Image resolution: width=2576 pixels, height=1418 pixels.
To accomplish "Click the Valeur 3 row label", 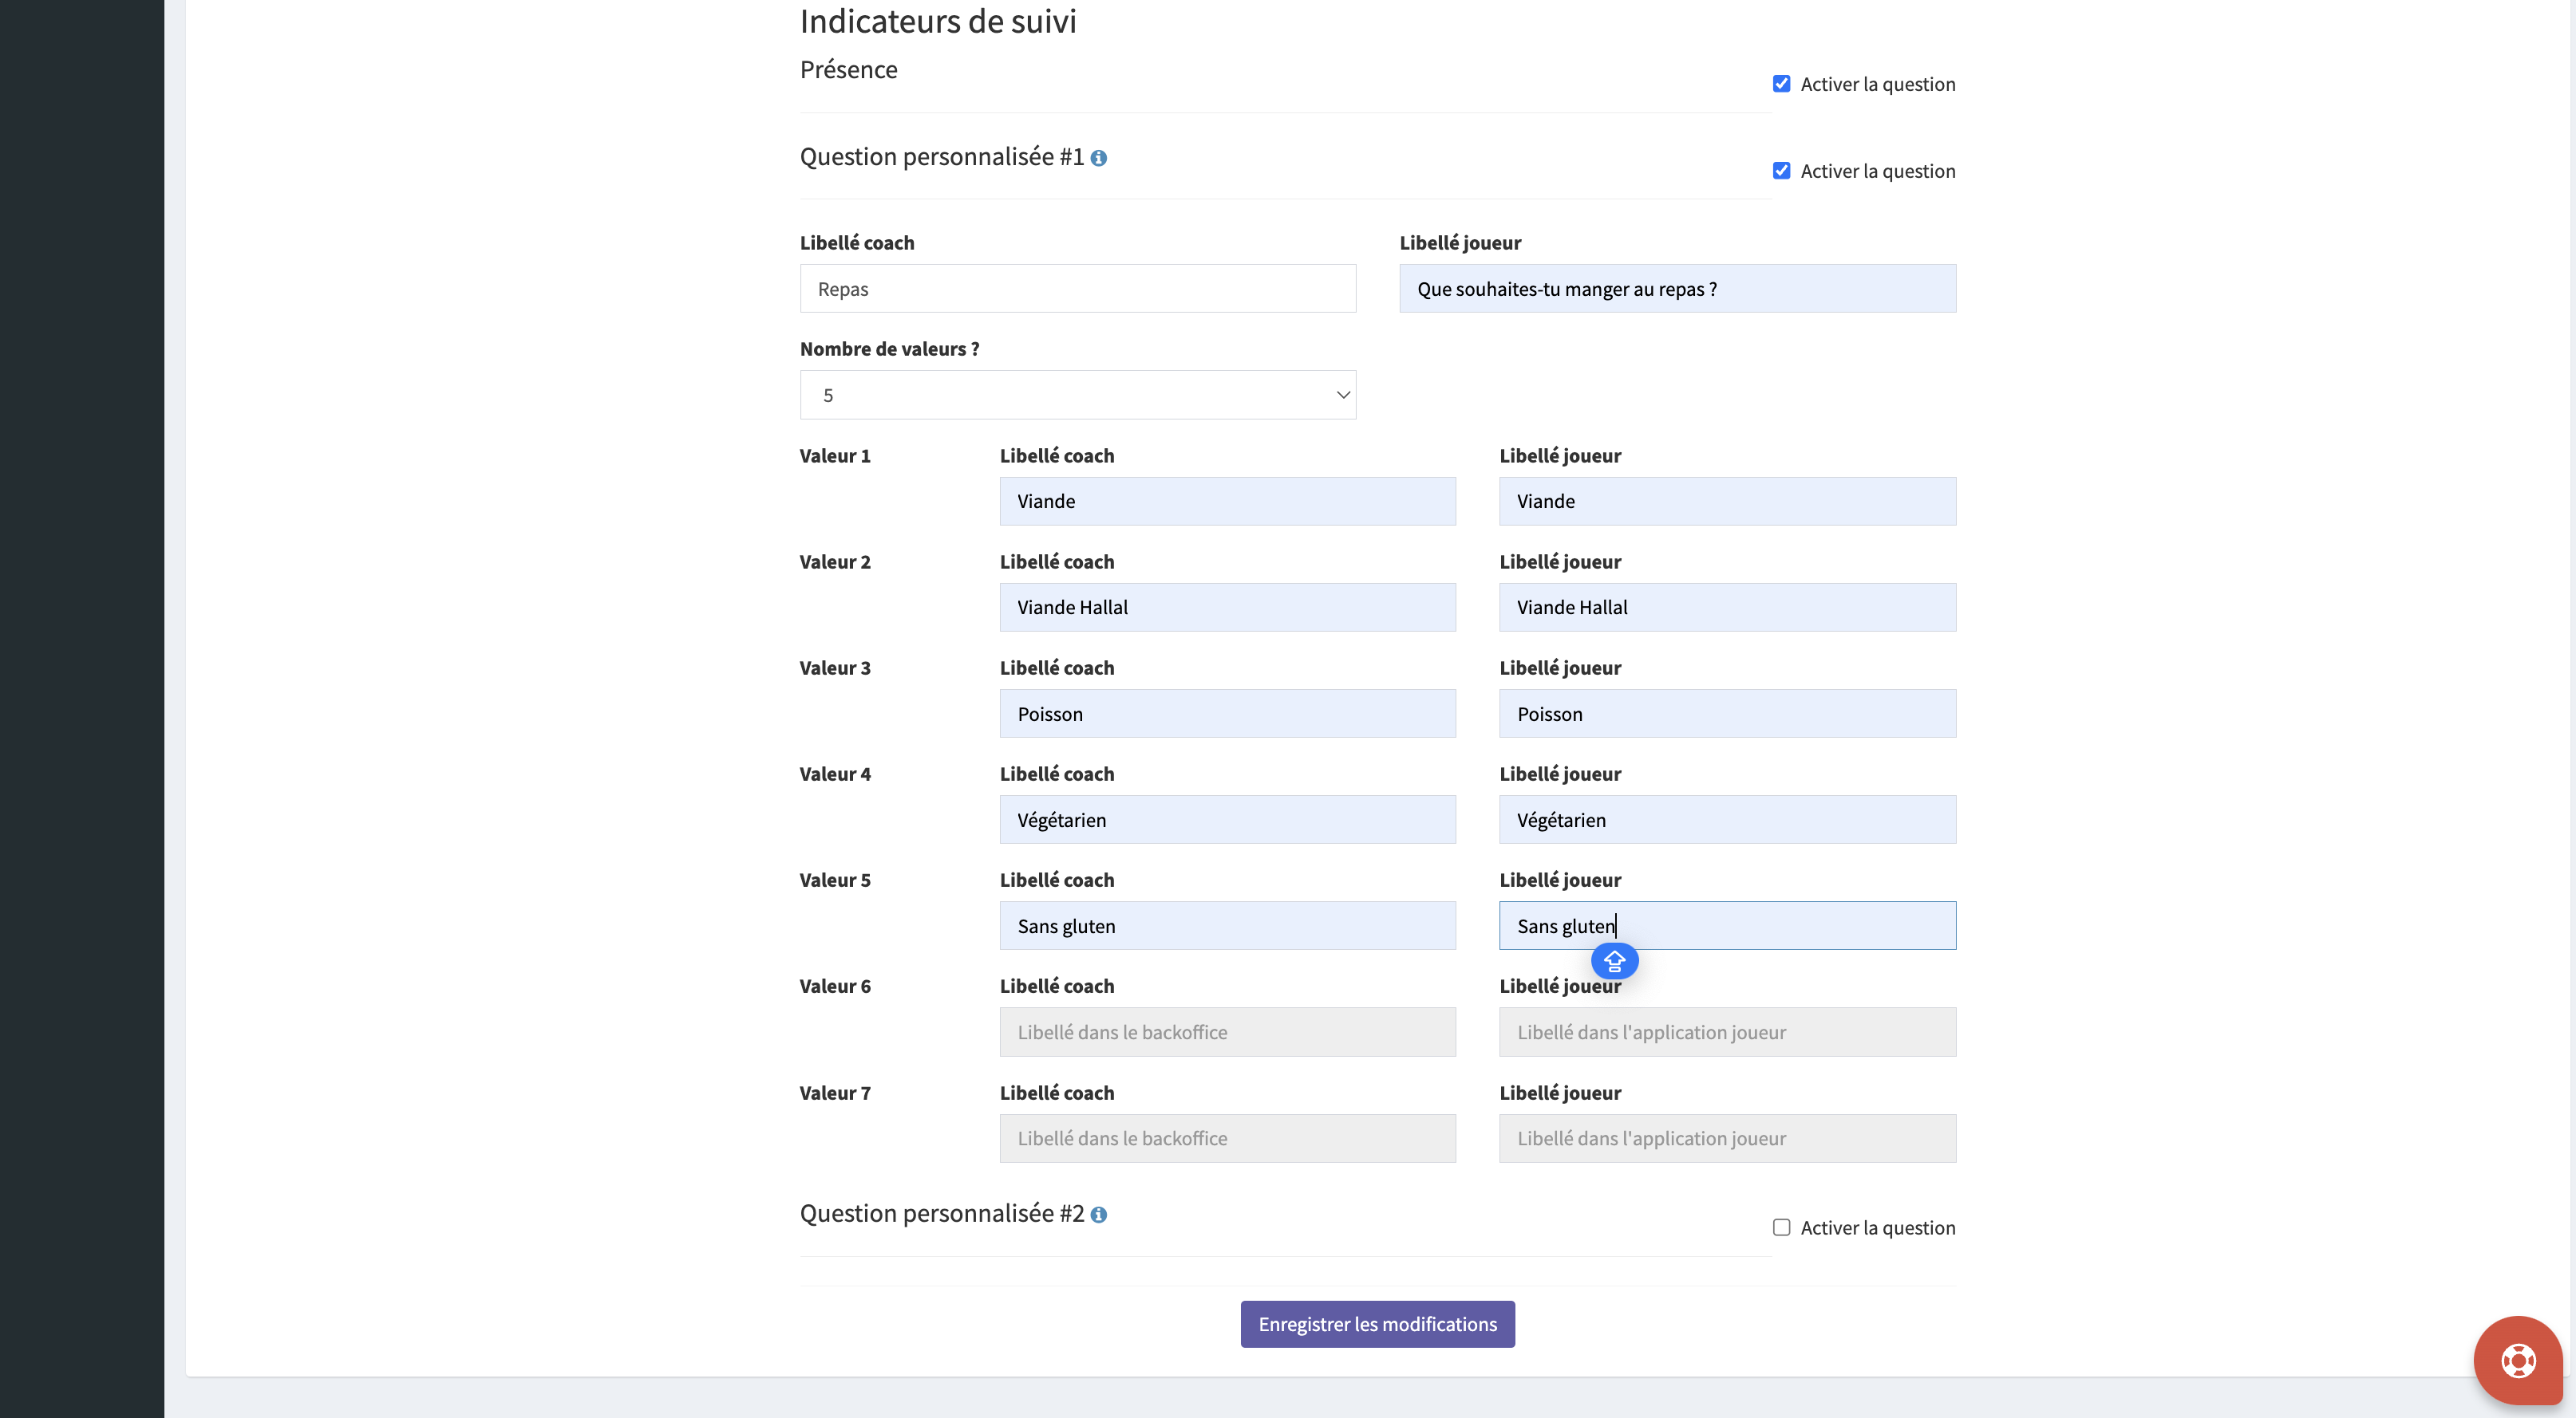I will pyautogui.click(x=835, y=668).
